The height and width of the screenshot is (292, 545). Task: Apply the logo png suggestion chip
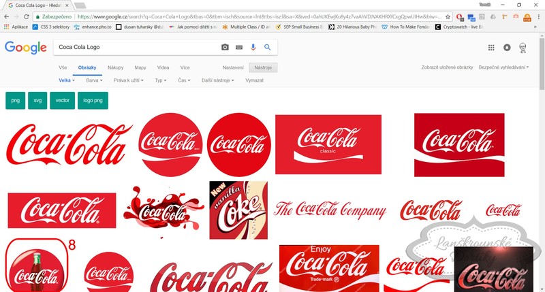tap(93, 101)
